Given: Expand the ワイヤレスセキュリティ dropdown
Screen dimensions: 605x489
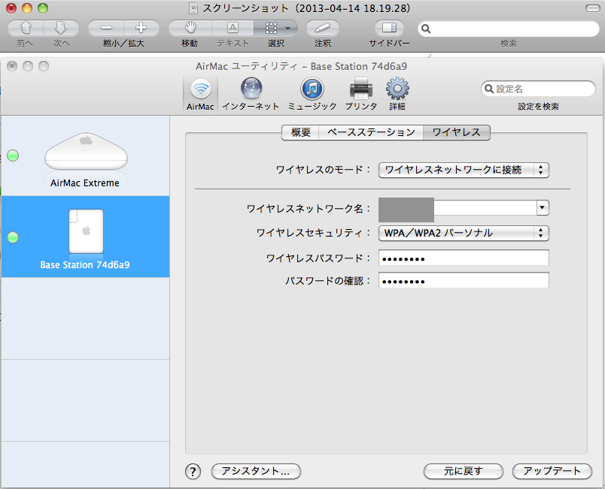Looking at the screenshot, I should (464, 233).
